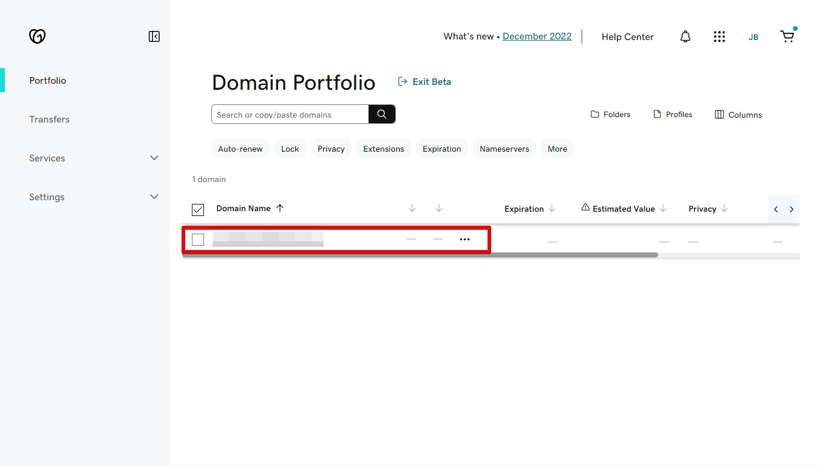Open the December 2022 link

pyautogui.click(x=537, y=36)
